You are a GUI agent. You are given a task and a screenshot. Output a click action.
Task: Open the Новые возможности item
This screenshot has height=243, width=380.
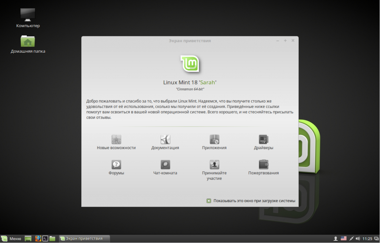116,142
